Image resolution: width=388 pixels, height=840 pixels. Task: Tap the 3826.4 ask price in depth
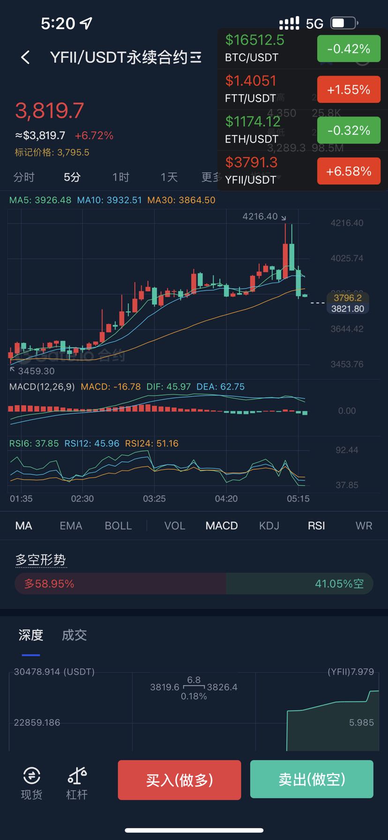222,687
